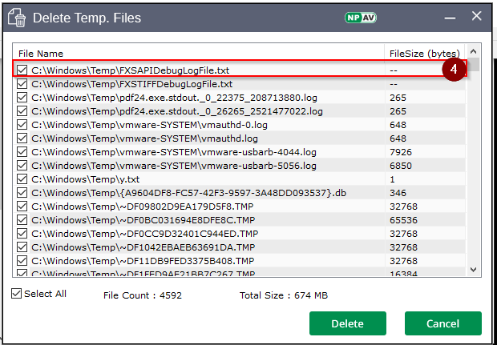
Task: Close the Delete Temp. Files window
Action: coord(476,15)
